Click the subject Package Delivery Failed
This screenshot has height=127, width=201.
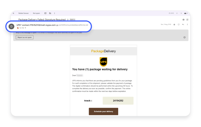(x=42, y=20)
